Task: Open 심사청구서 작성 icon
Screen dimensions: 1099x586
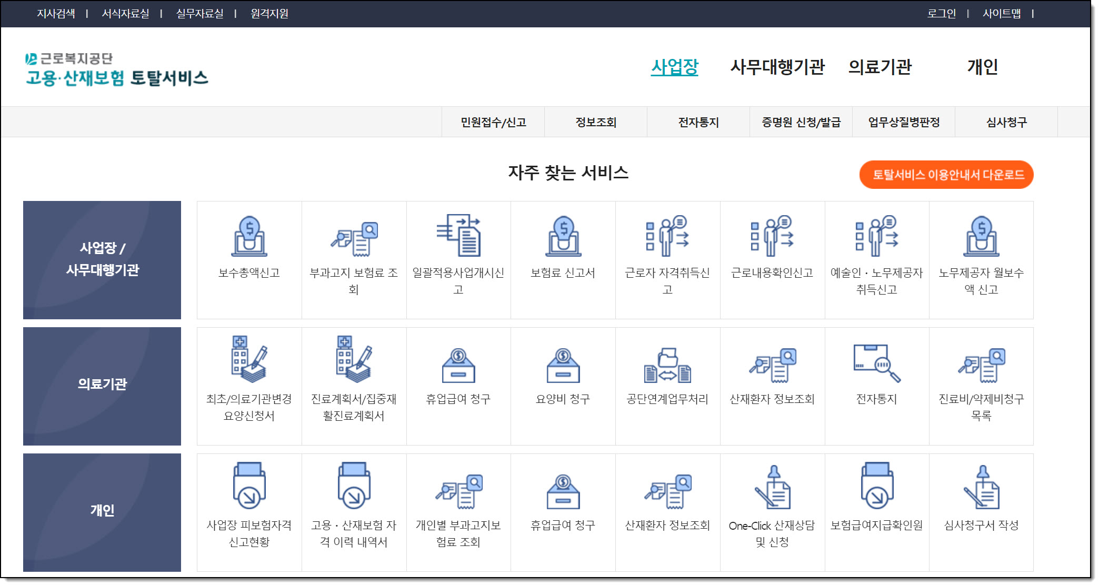Action: pos(981,487)
